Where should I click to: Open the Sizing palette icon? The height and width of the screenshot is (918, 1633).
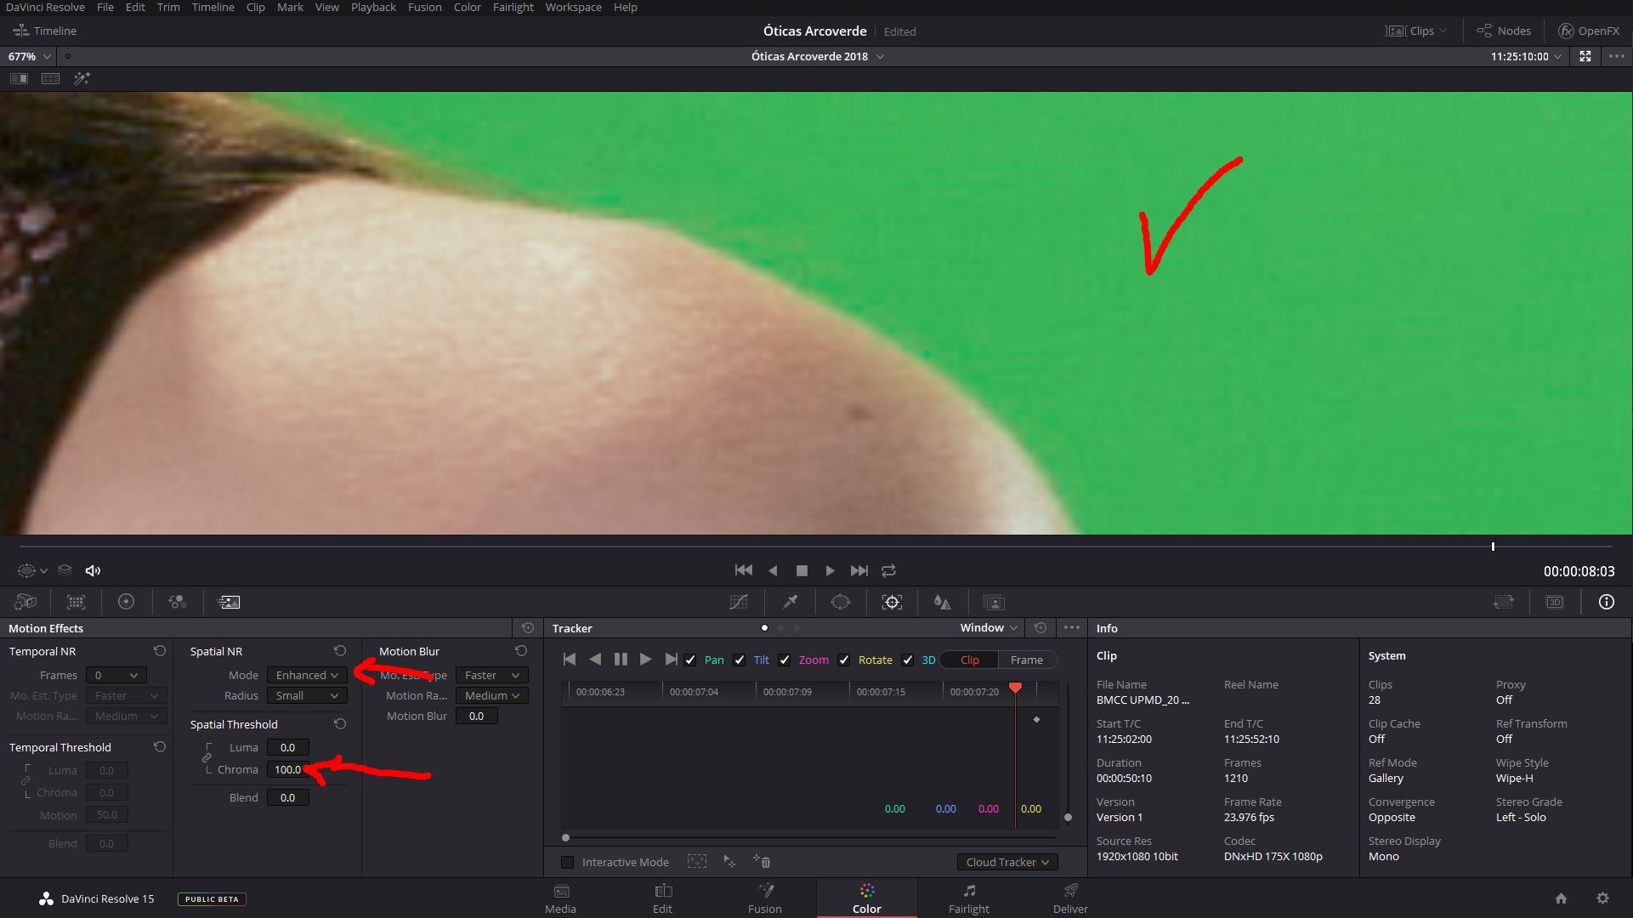pyautogui.click(x=1504, y=602)
